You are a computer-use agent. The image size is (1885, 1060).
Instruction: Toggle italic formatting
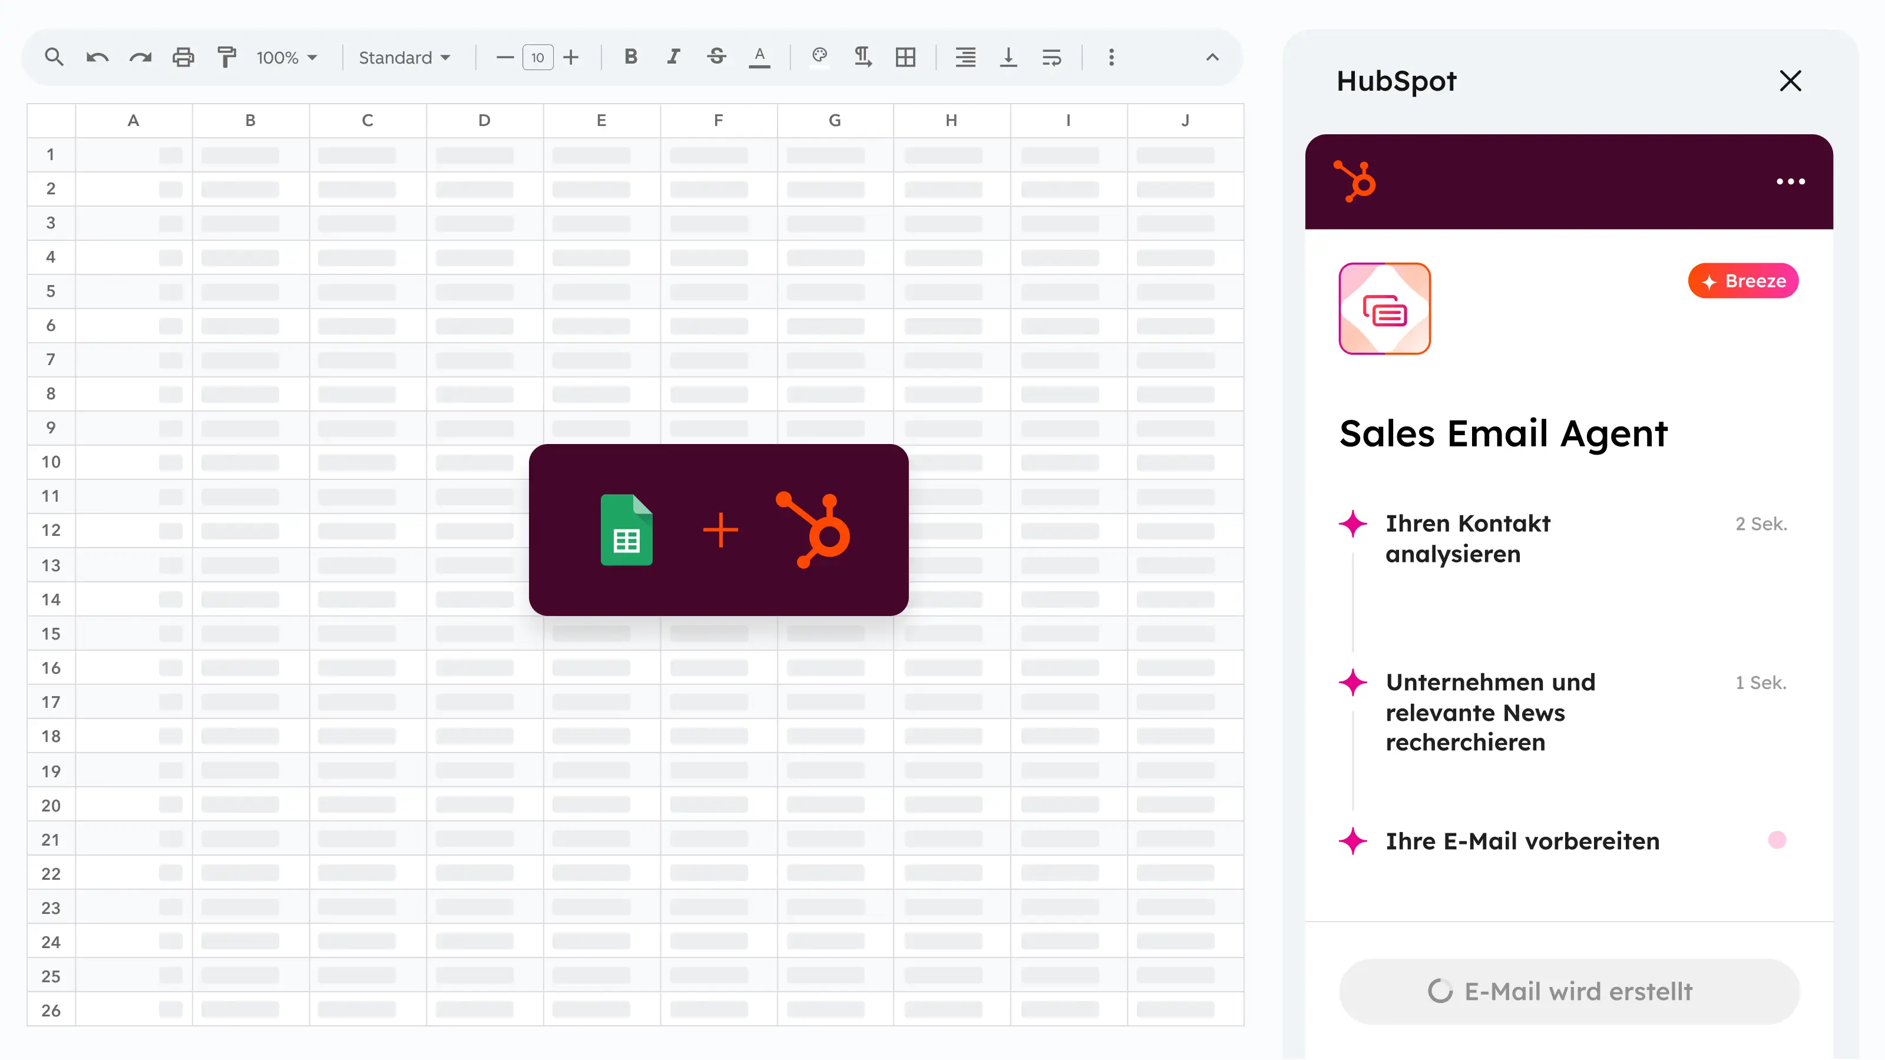673,57
